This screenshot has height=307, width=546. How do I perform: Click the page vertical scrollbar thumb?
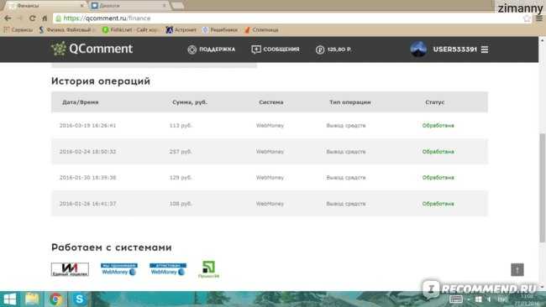542,188
